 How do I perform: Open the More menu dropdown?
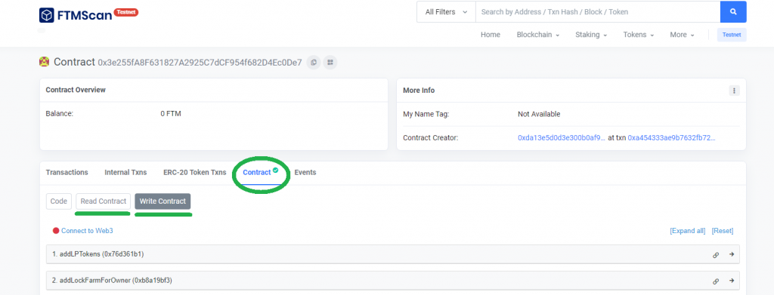click(x=683, y=35)
